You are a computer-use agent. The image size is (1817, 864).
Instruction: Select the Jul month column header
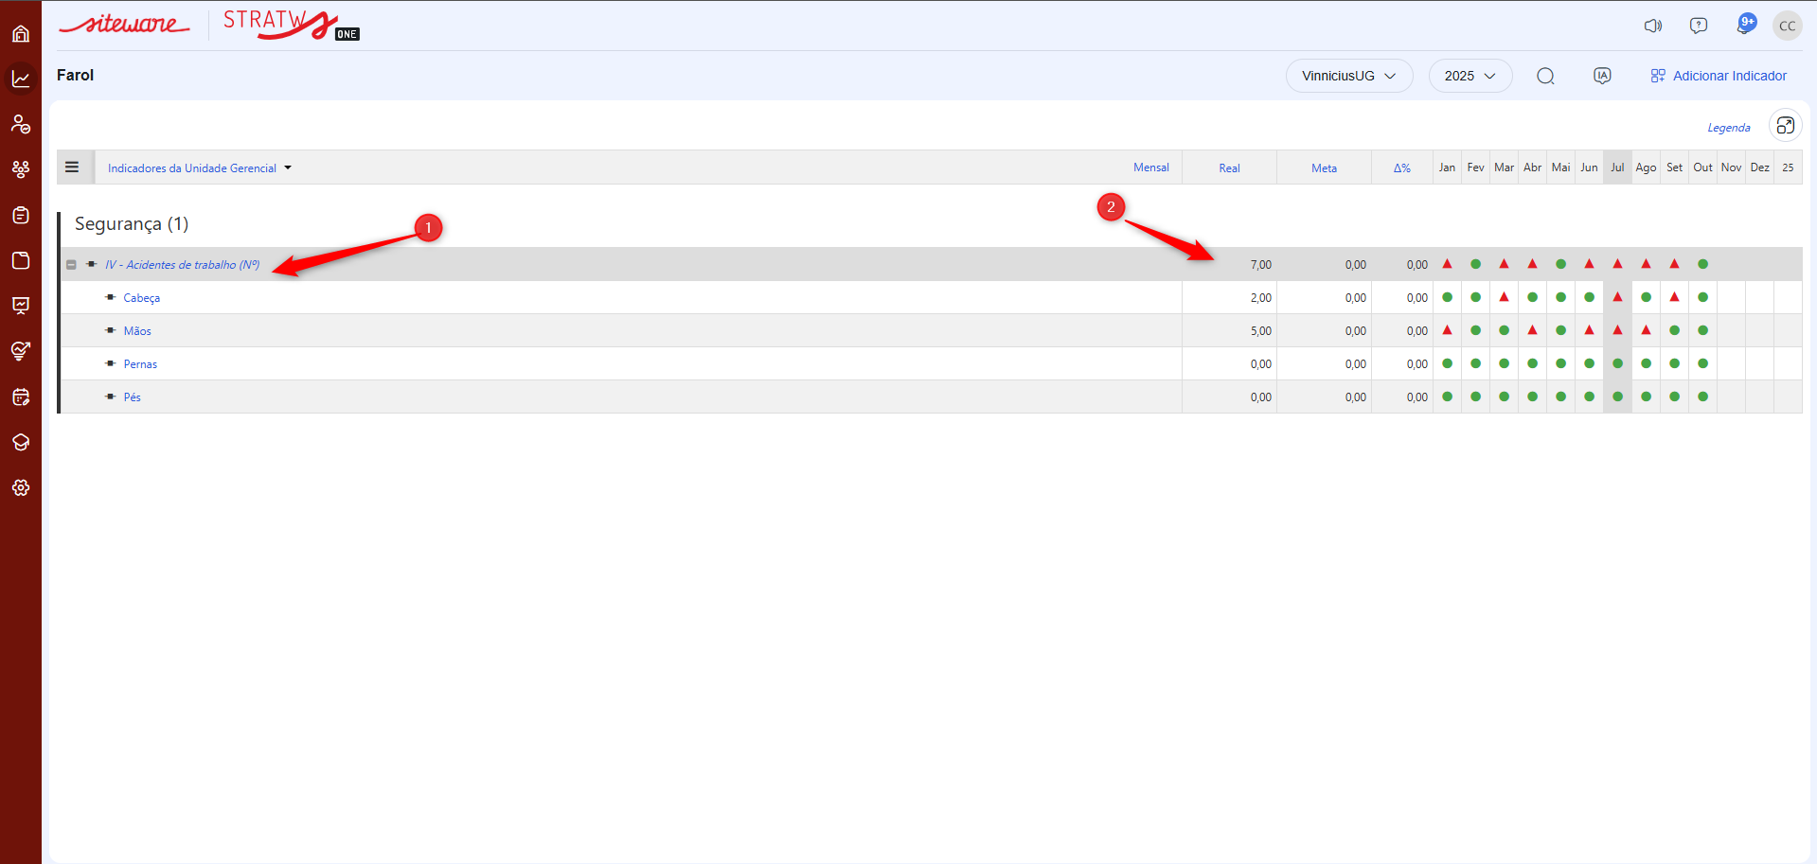[x=1617, y=168]
